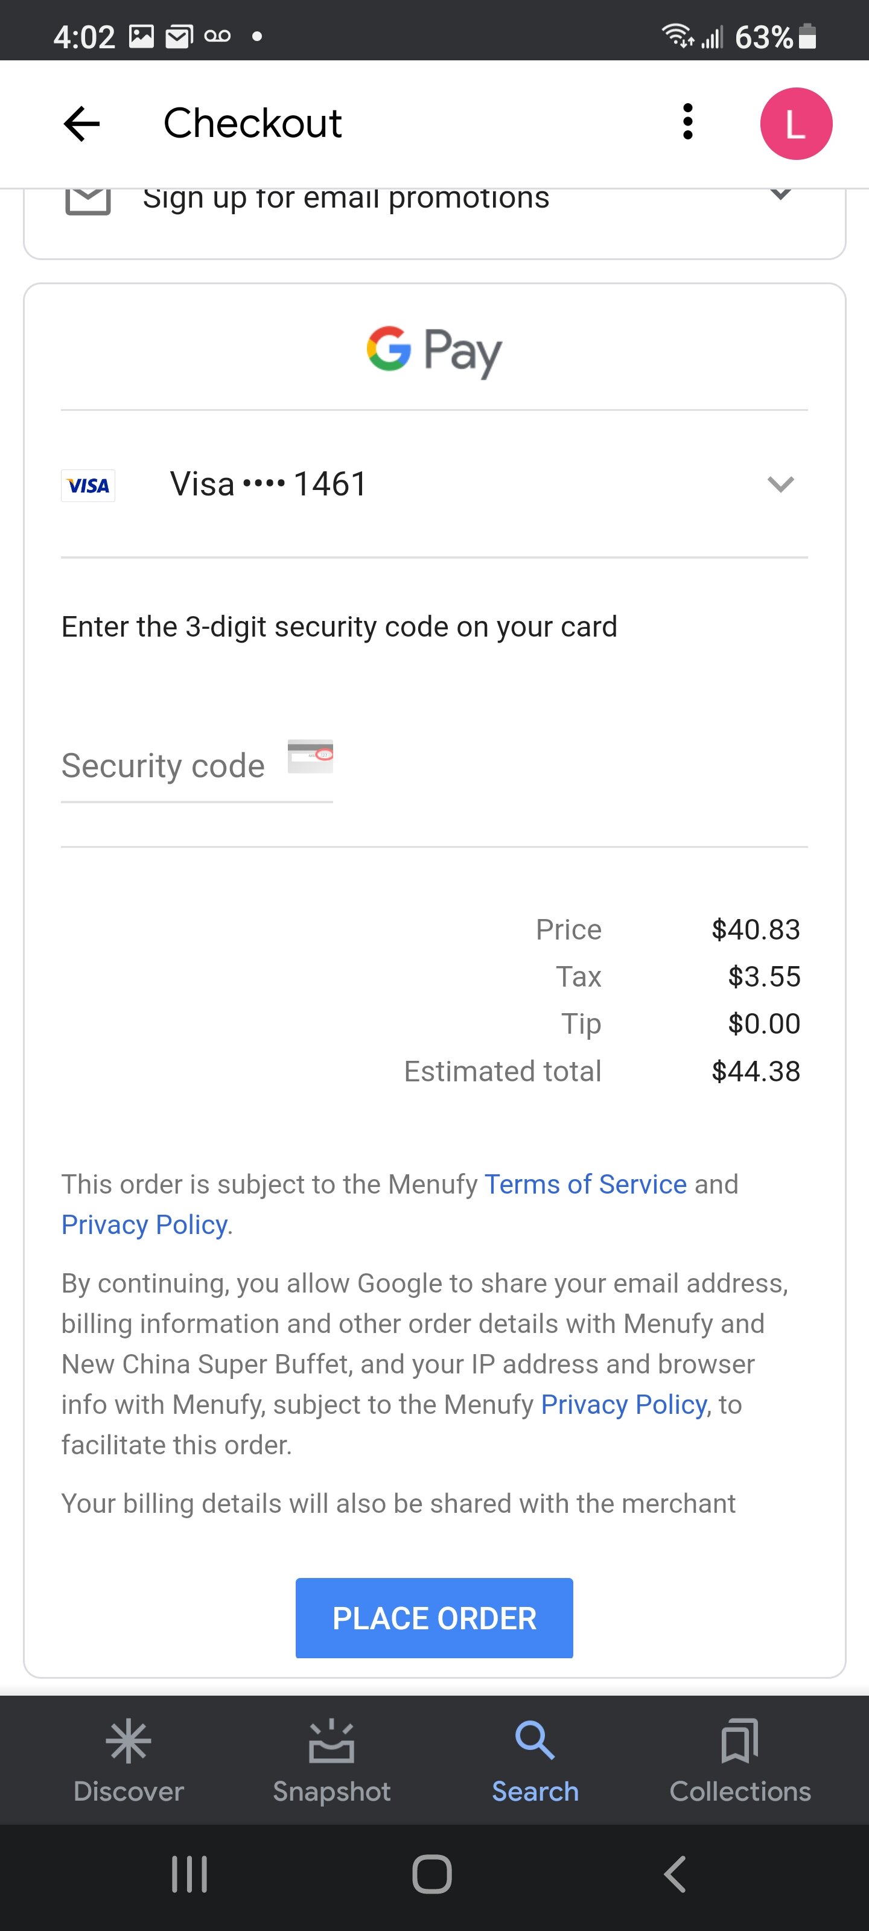Open the Privacy Policy link below Terms
The image size is (869, 1931).
coord(145,1225)
